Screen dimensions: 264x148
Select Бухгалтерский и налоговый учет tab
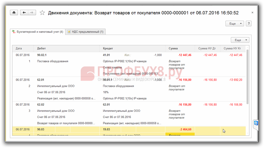(38, 32)
